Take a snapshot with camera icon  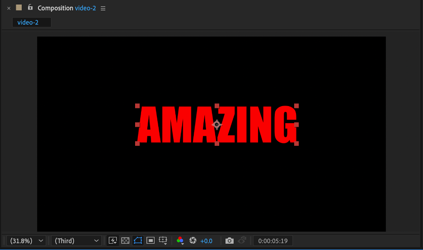point(230,241)
